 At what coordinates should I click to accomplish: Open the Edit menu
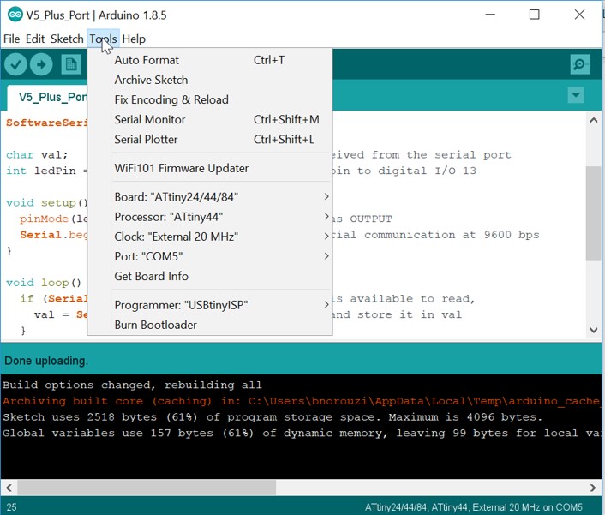click(x=35, y=39)
